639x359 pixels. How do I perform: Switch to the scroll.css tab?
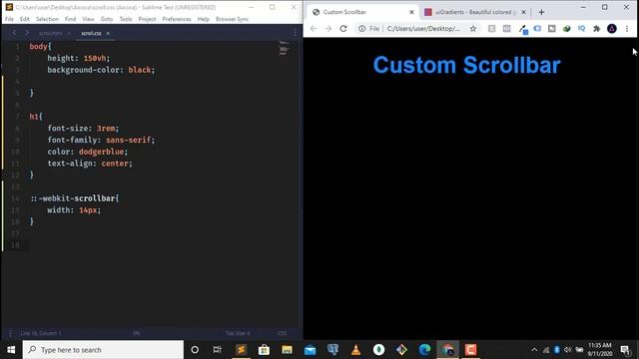tap(91, 33)
